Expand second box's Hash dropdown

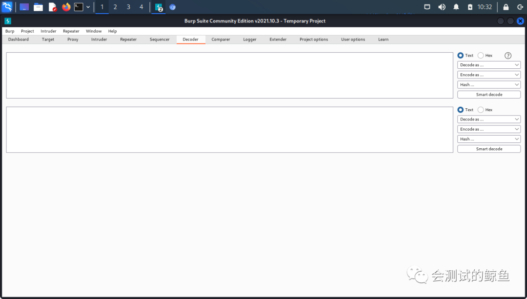pos(489,139)
